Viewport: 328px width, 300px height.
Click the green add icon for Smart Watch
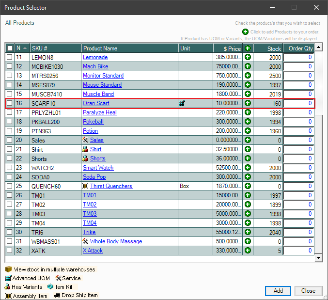pos(248,168)
